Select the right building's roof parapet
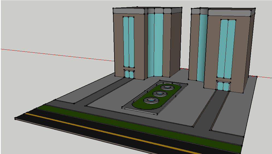Screen dimensions: 272x154 [x=229, y=13]
